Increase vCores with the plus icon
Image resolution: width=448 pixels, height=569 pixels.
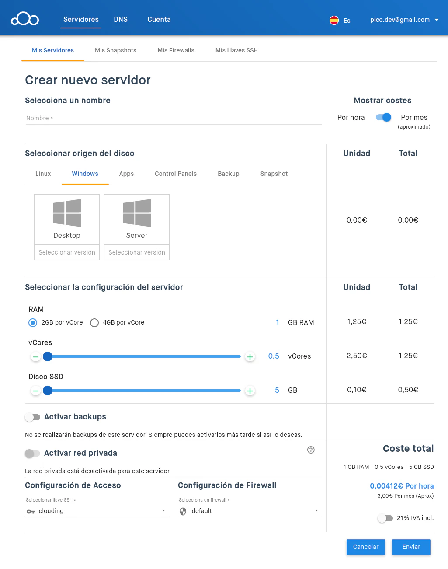pos(250,357)
